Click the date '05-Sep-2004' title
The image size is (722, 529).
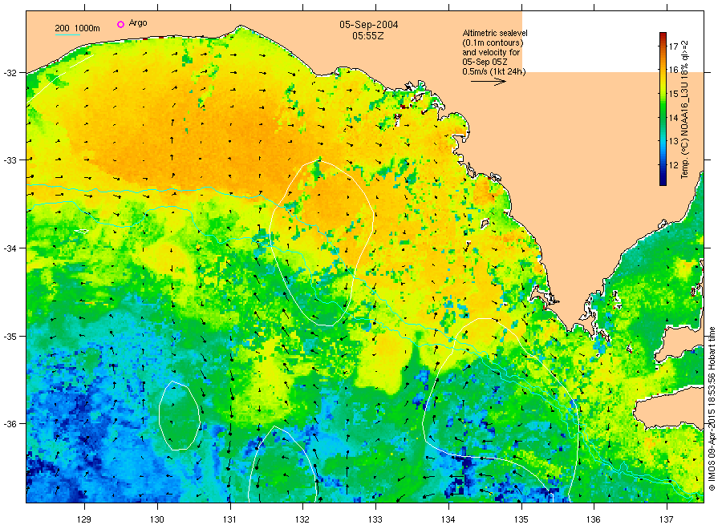[369, 24]
